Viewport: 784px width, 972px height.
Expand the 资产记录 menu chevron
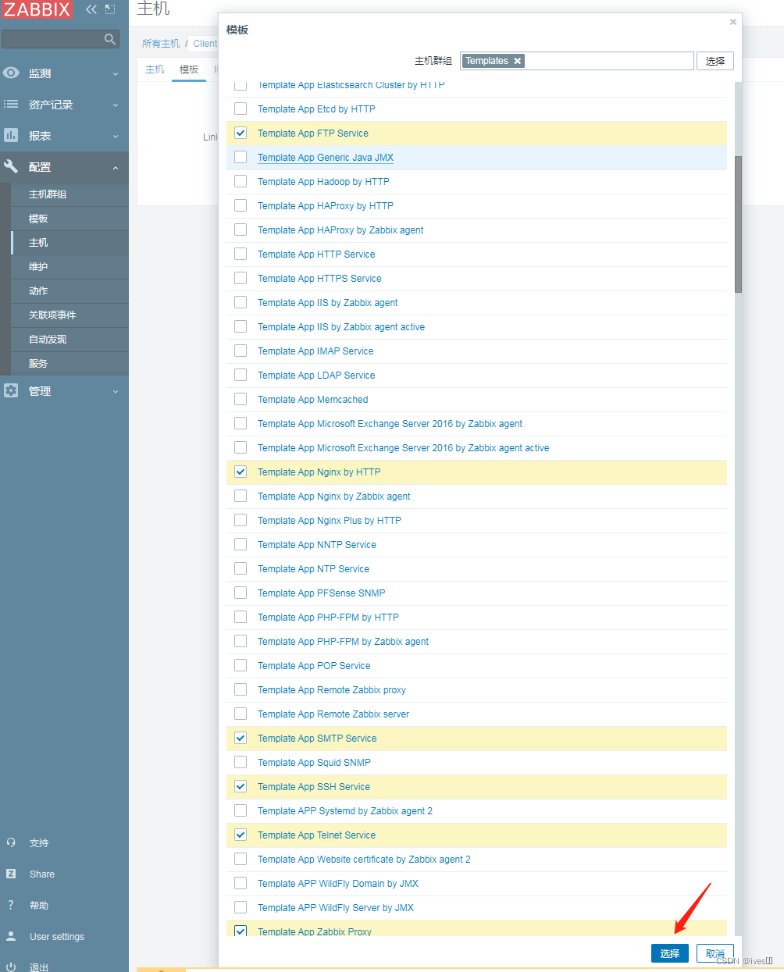[x=116, y=105]
